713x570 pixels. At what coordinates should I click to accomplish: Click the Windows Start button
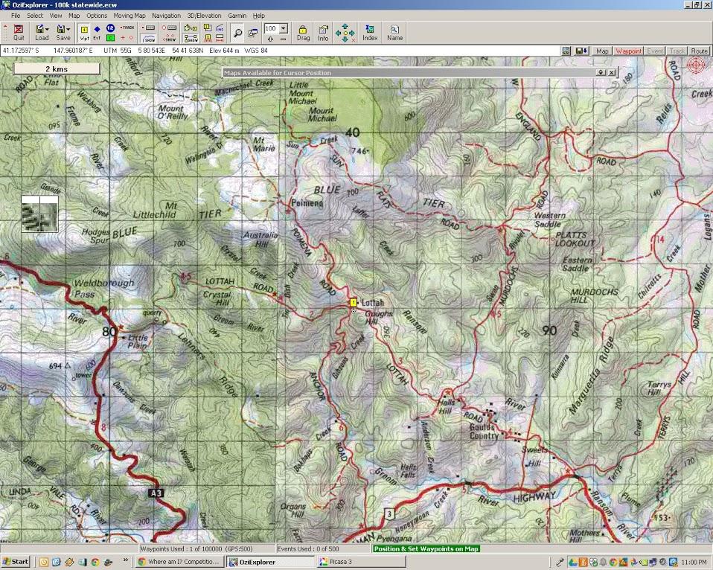(x=16, y=562)
